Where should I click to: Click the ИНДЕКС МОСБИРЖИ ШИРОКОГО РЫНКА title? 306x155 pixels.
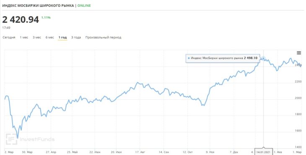click(38, 6)
